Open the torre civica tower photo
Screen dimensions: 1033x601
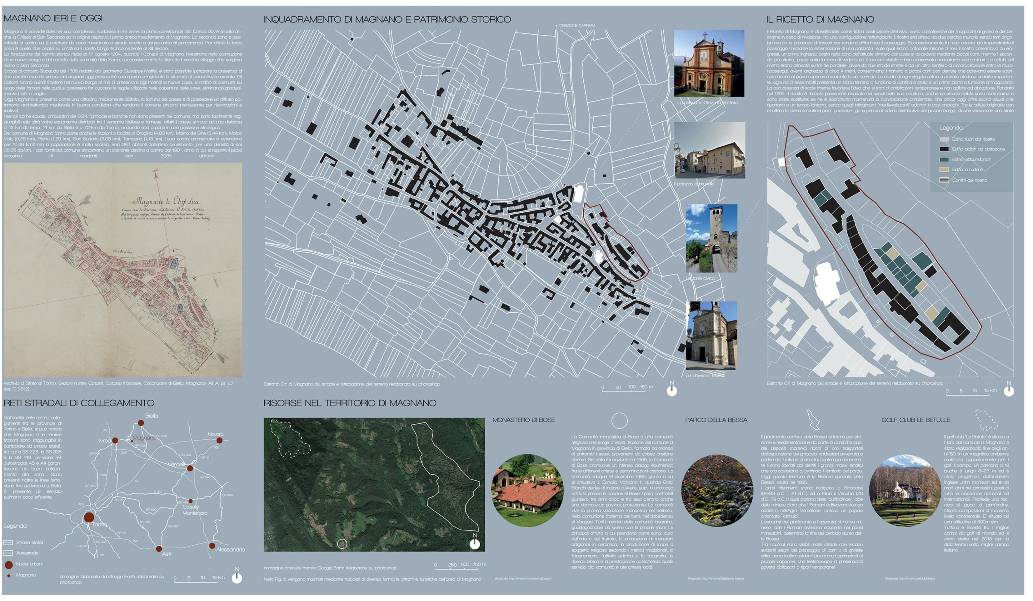point(711,238)
